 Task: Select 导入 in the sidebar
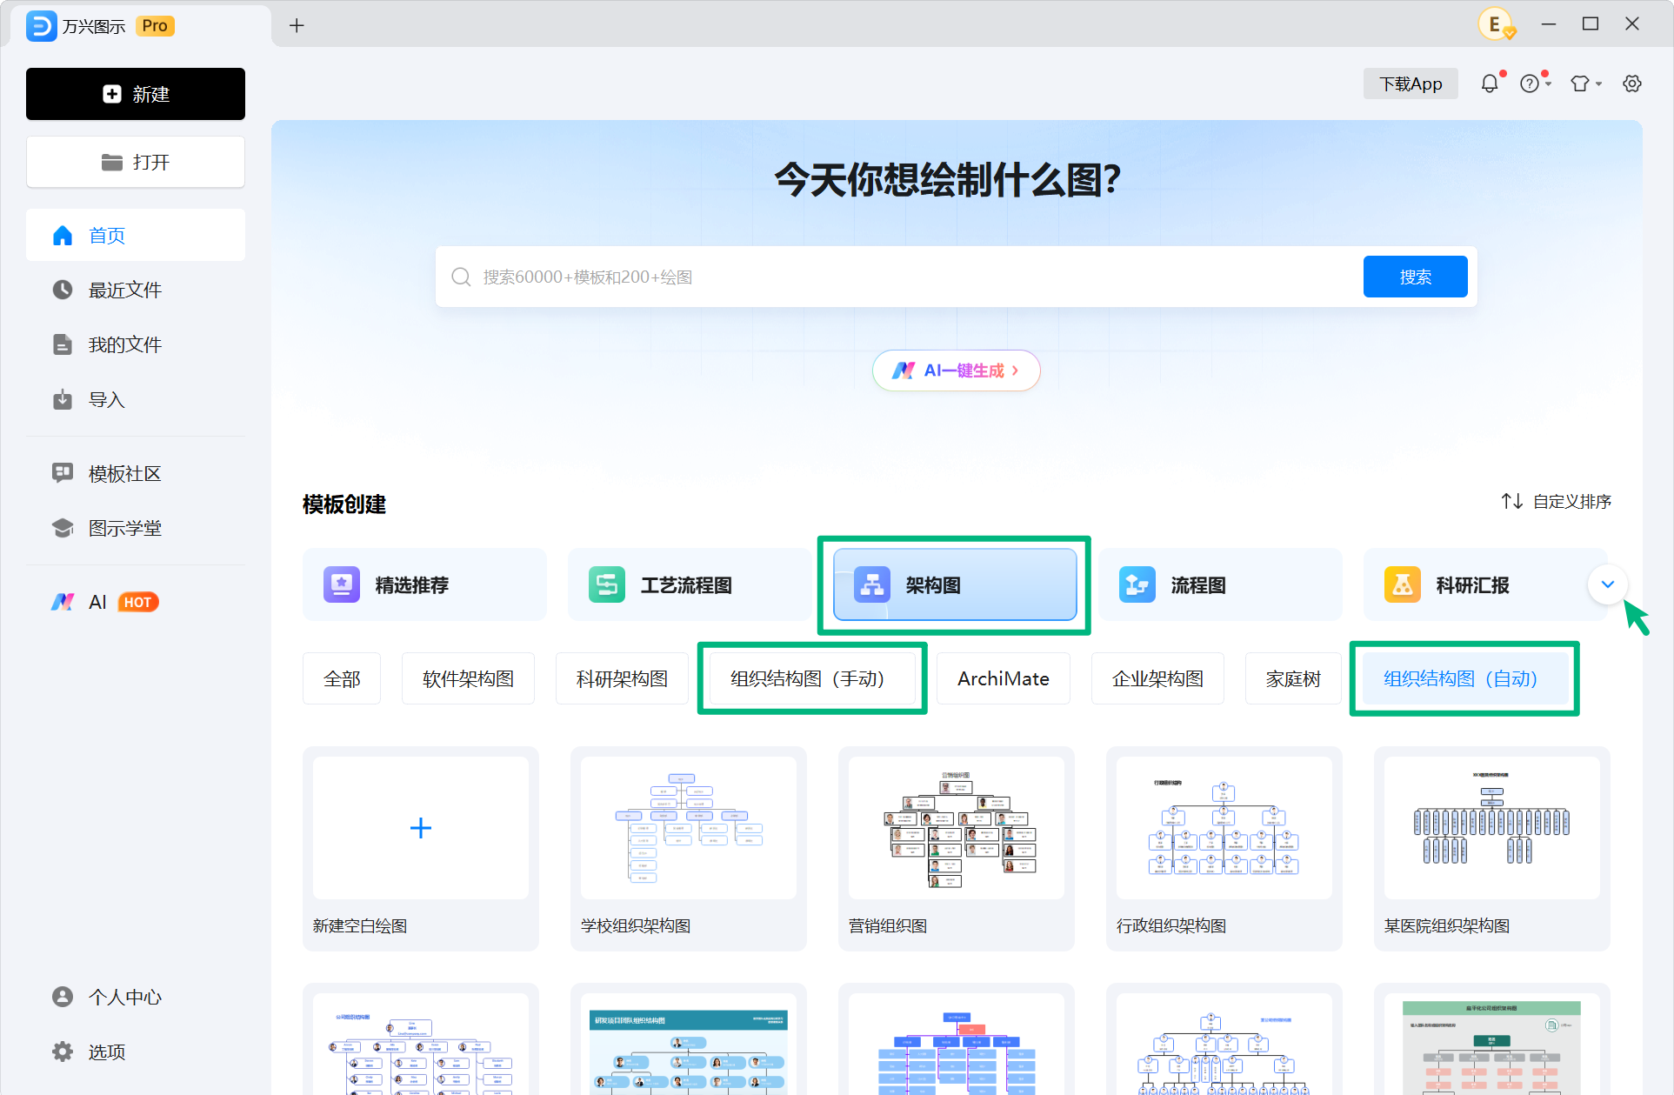136,399
